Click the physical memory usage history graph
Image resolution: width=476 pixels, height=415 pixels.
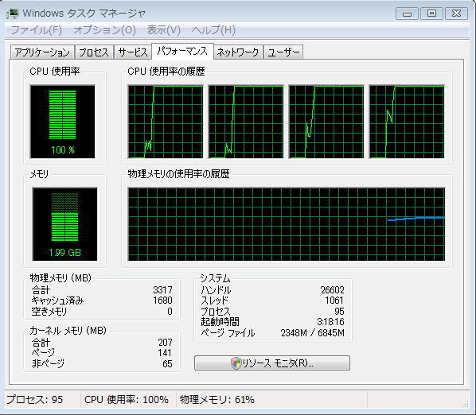click(287, 224)
